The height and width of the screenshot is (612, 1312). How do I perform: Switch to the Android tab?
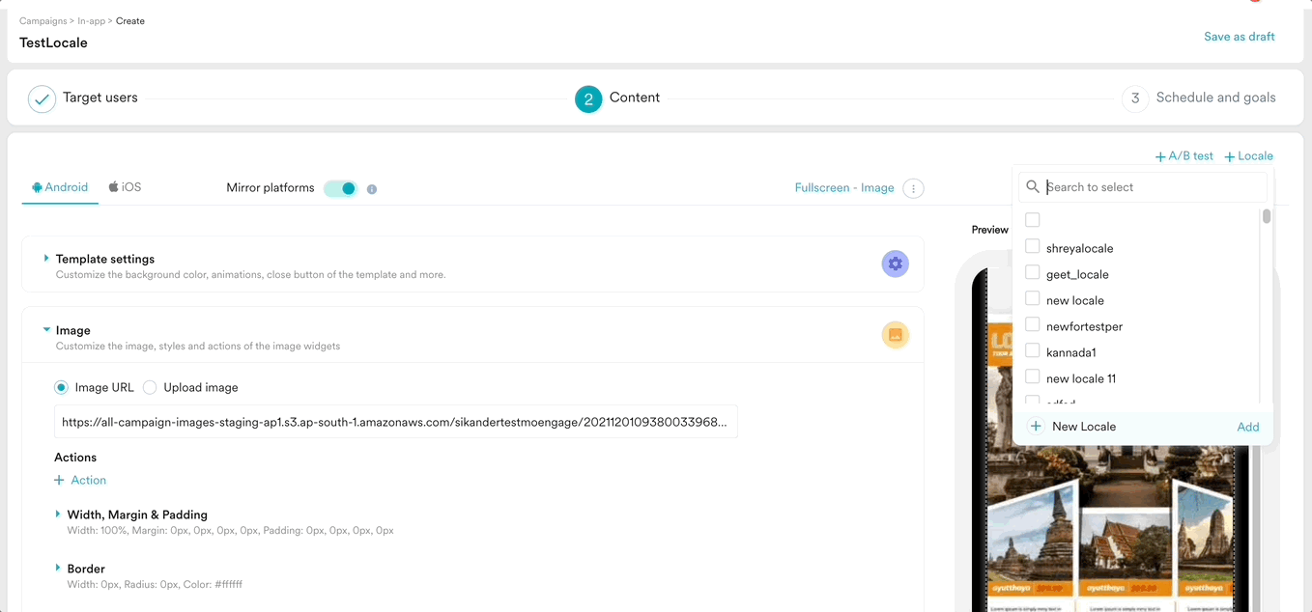pyautogui.click(x=60, y=187)
